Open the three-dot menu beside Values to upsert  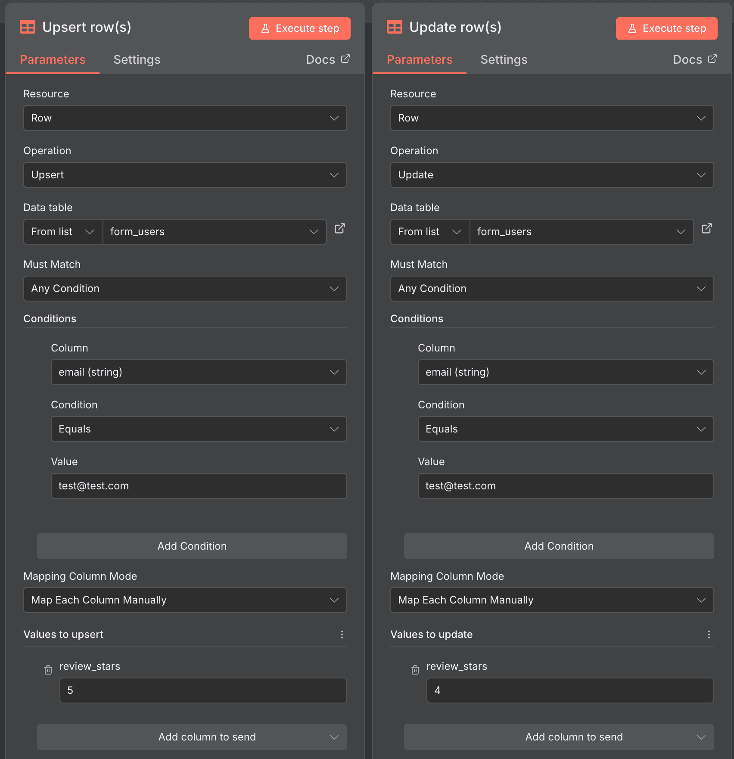[x=342, y=634]
